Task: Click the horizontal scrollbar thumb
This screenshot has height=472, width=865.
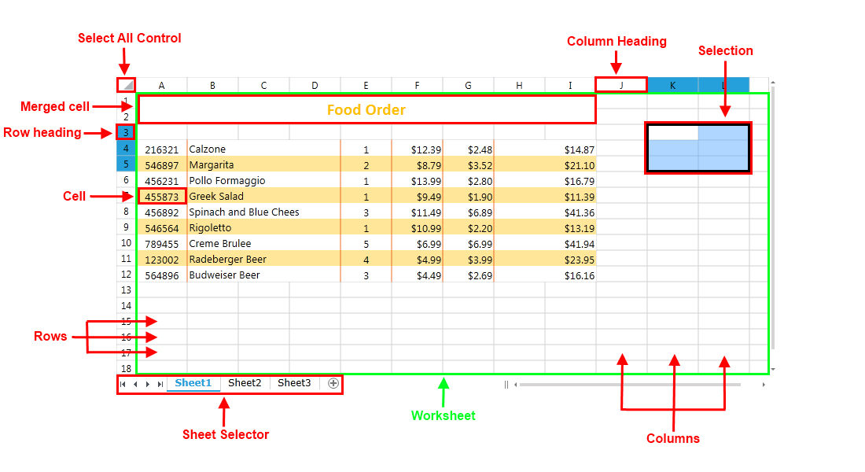Action: click(x=629, y=384)
